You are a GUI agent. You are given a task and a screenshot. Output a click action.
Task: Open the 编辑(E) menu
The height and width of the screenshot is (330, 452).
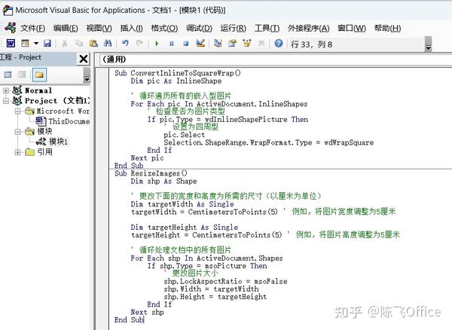(x=66, y=28)
